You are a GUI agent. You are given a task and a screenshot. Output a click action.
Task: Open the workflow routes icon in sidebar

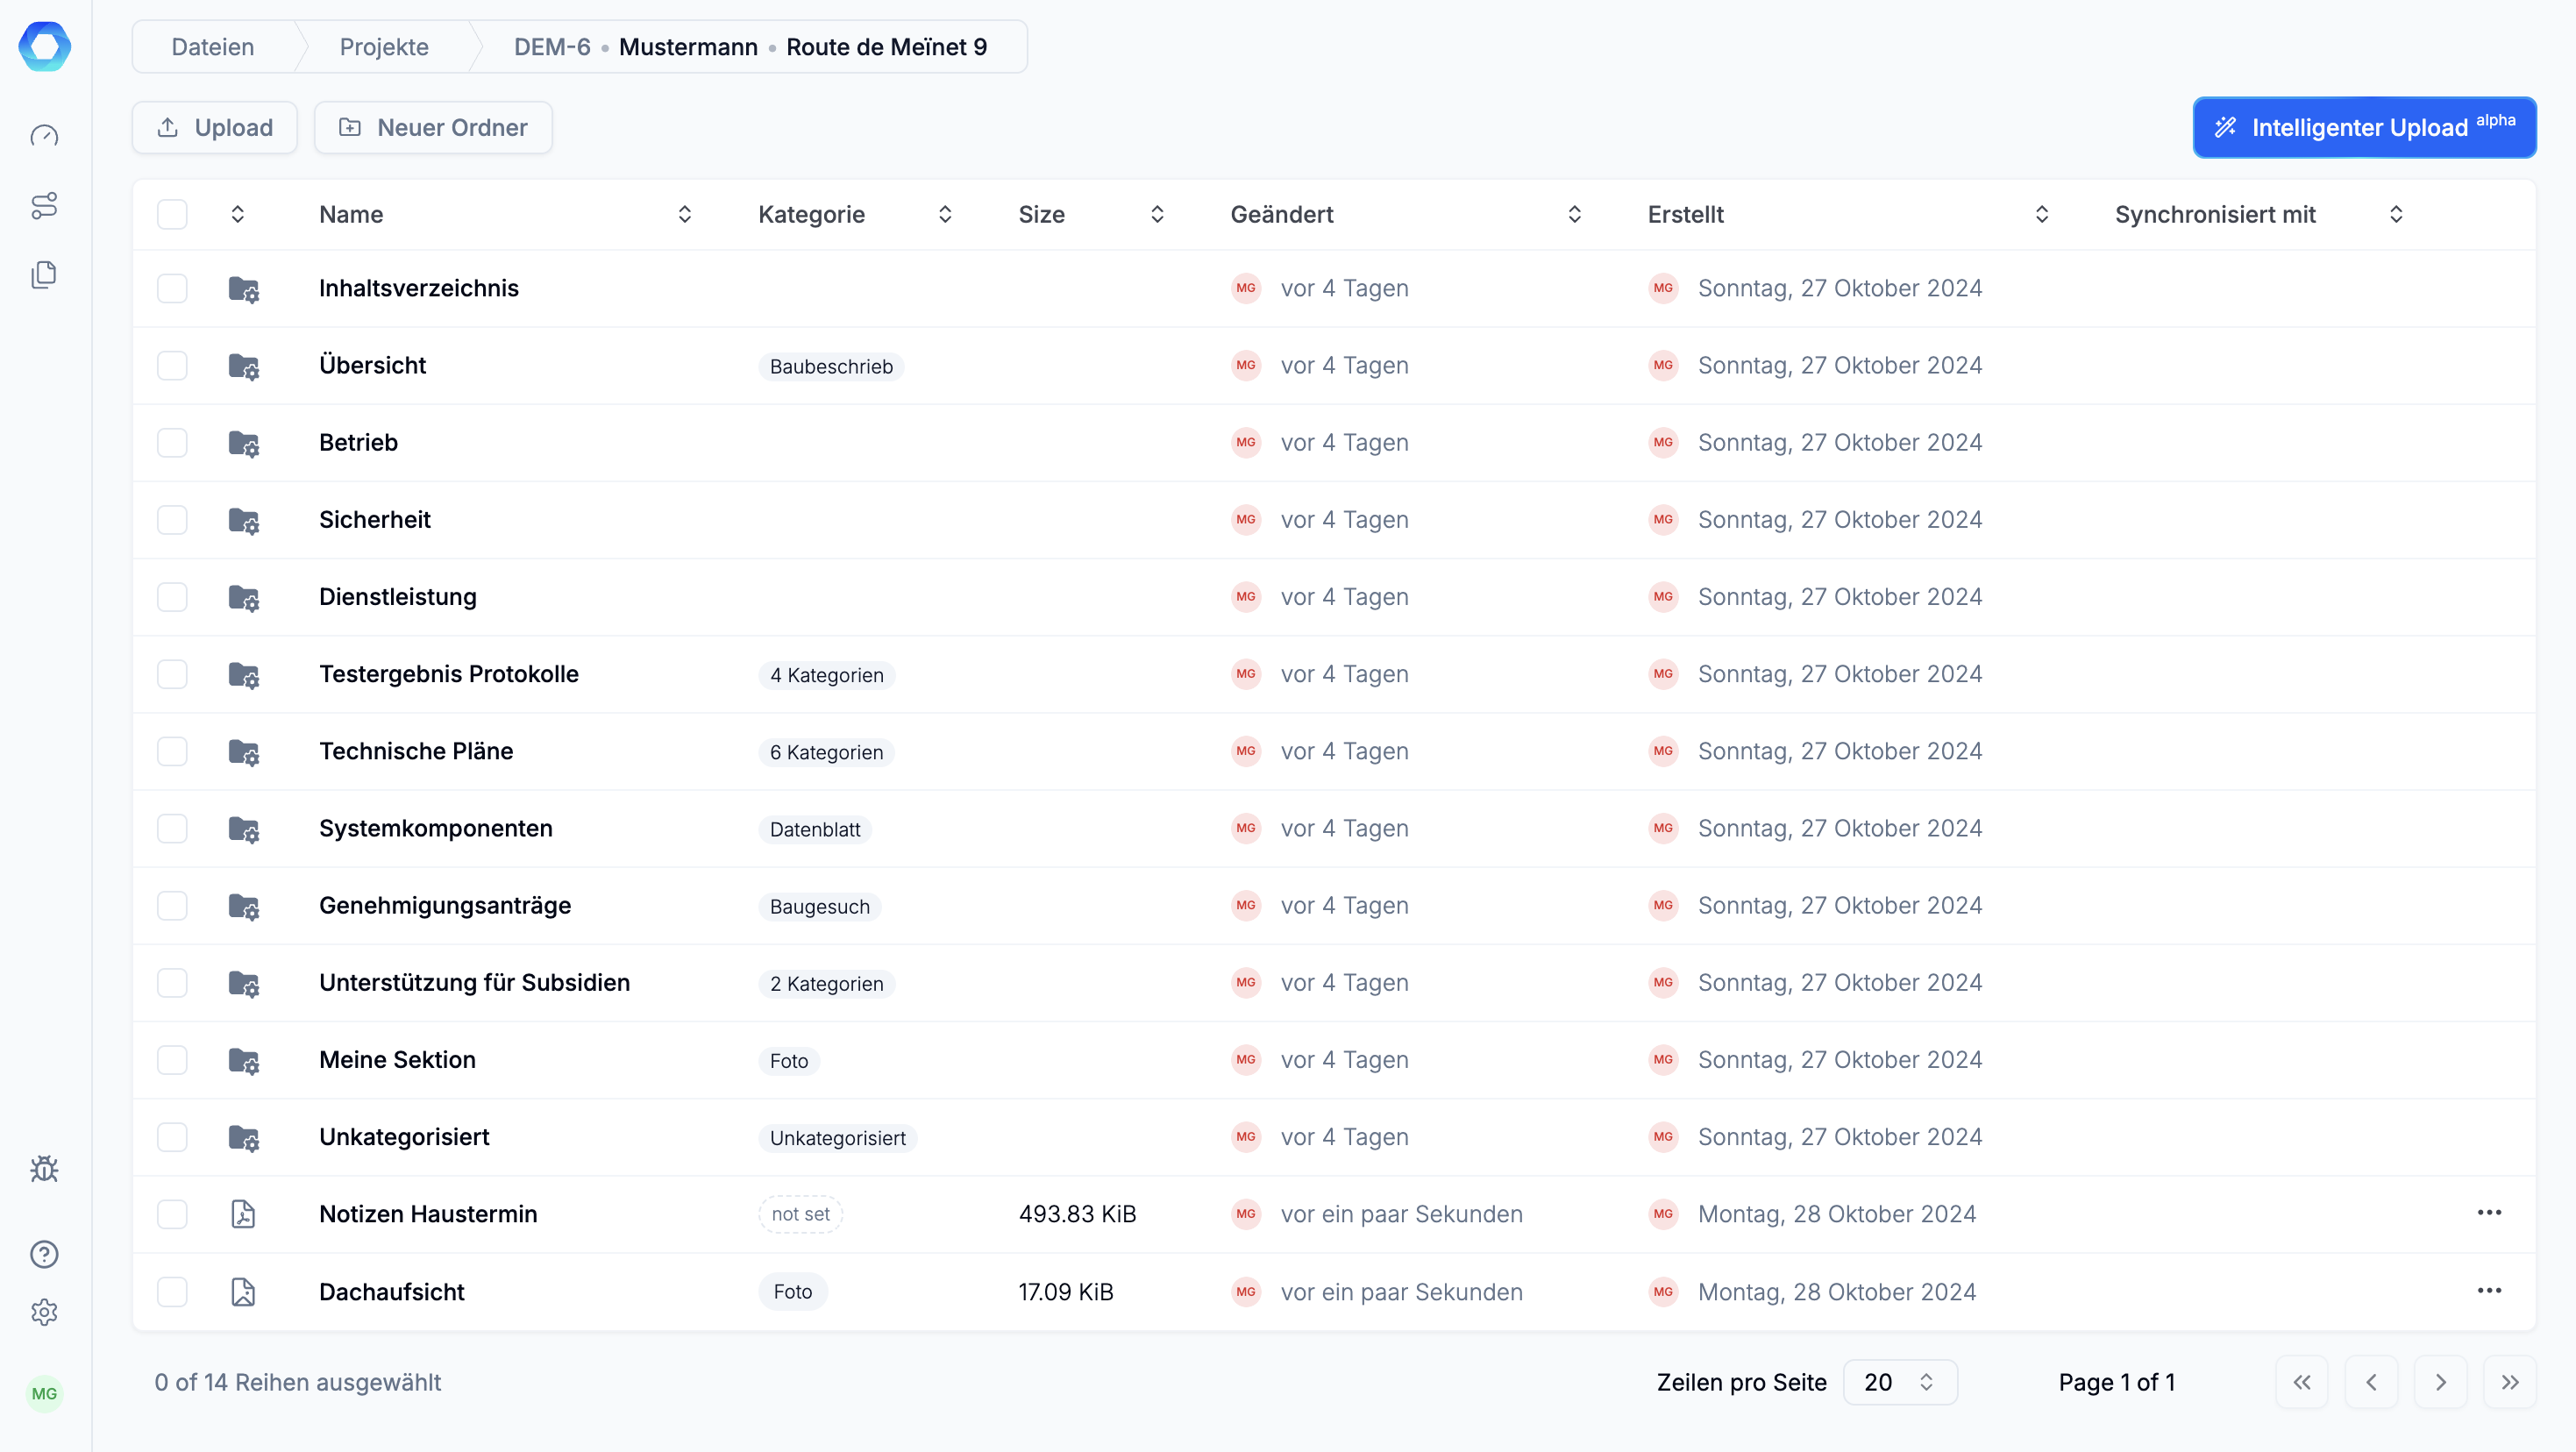(45, 205)
